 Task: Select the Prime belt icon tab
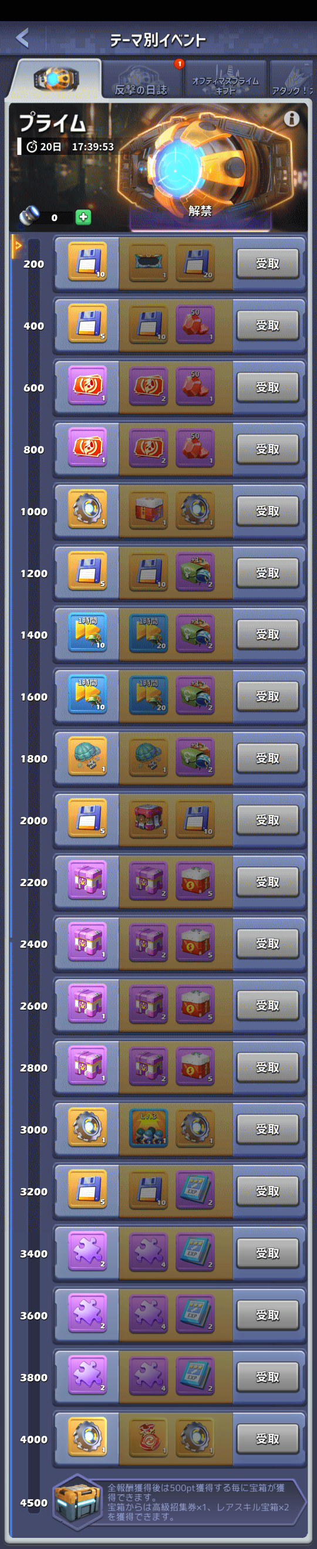click(x=55, y=79)
